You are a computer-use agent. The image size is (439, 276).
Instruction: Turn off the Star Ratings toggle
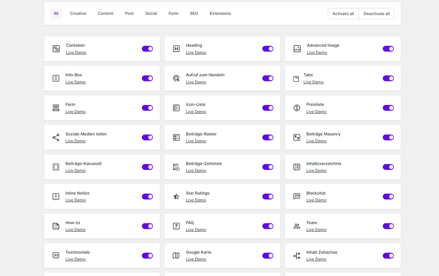tap(268, 196)
